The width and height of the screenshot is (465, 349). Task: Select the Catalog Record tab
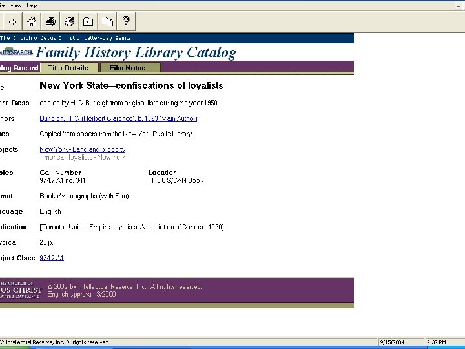(x=19, y=68)
